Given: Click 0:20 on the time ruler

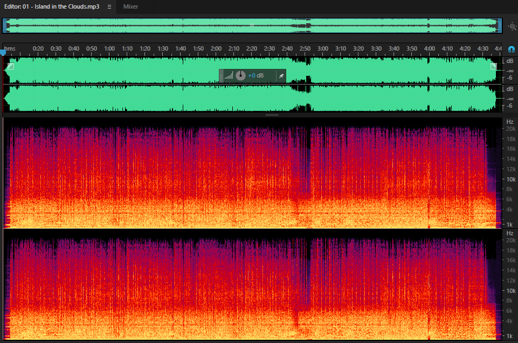Looking at the screenshot, I should (38, 48).
